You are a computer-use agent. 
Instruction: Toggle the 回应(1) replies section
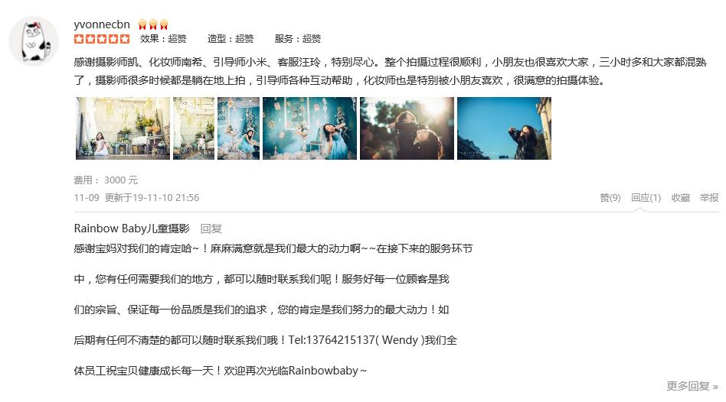pyautogui.click(x=646, y=198)
